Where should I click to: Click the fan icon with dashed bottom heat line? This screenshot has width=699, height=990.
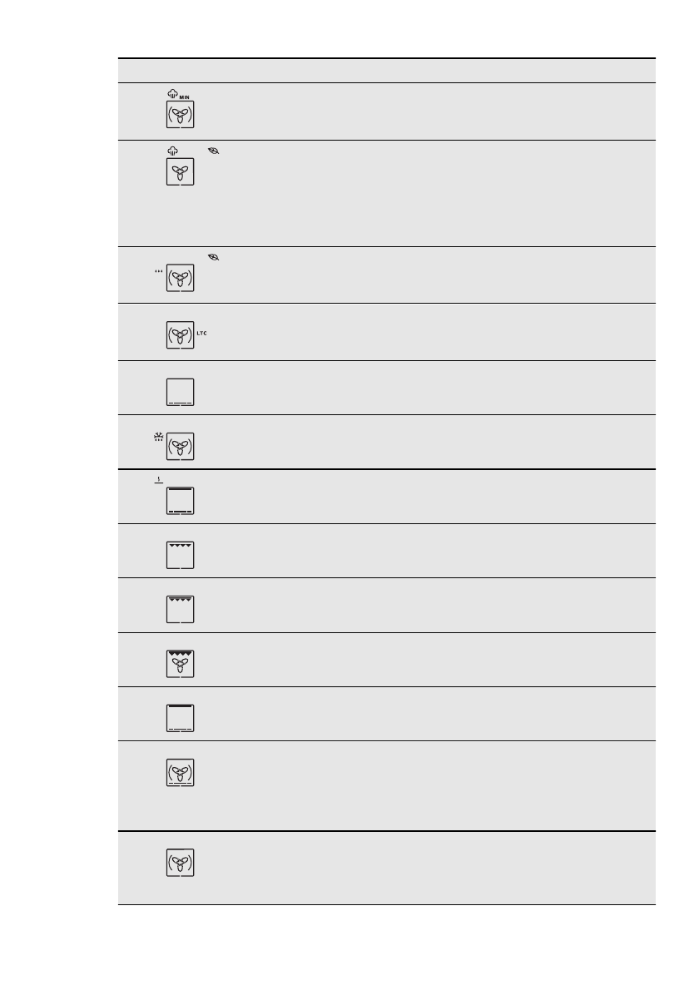point(181,773)
